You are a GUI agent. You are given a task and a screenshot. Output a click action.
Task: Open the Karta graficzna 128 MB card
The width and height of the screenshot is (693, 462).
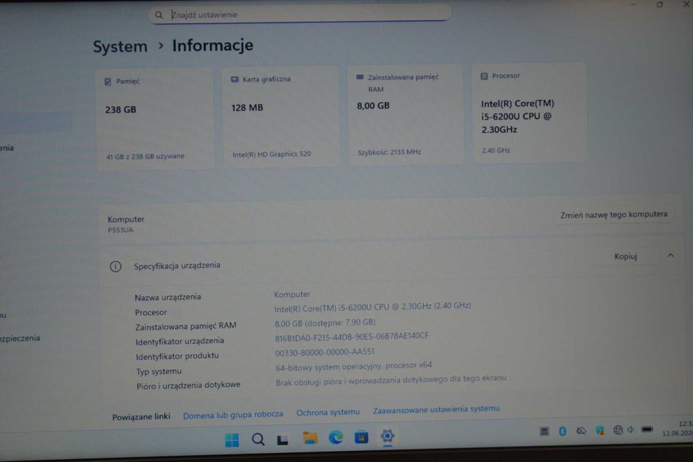tap(281, 116)
